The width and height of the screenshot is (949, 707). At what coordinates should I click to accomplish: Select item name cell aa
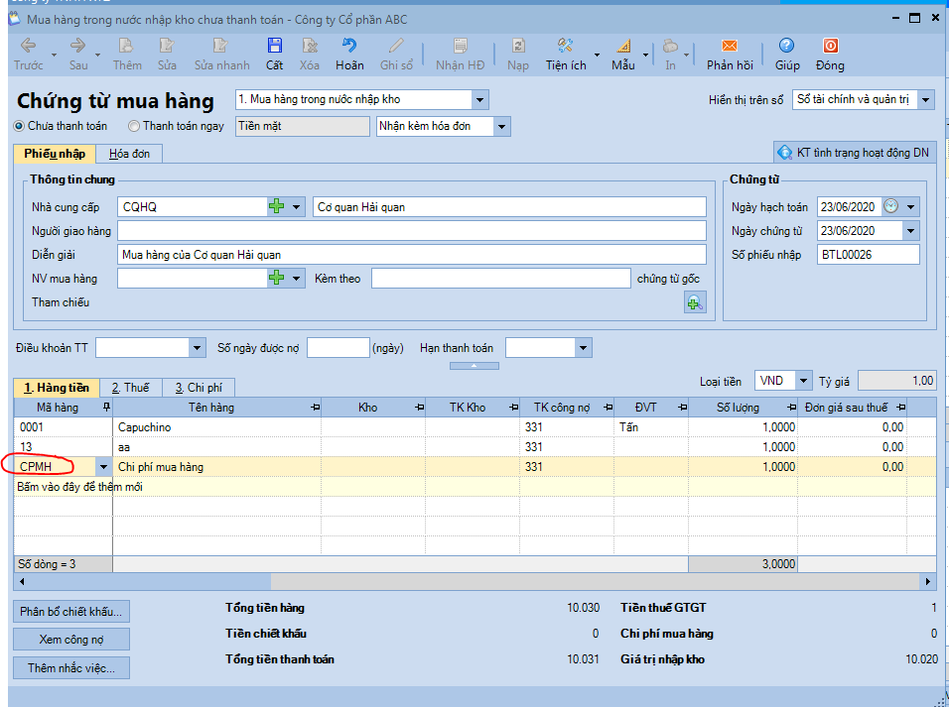(x=216, y=447)
